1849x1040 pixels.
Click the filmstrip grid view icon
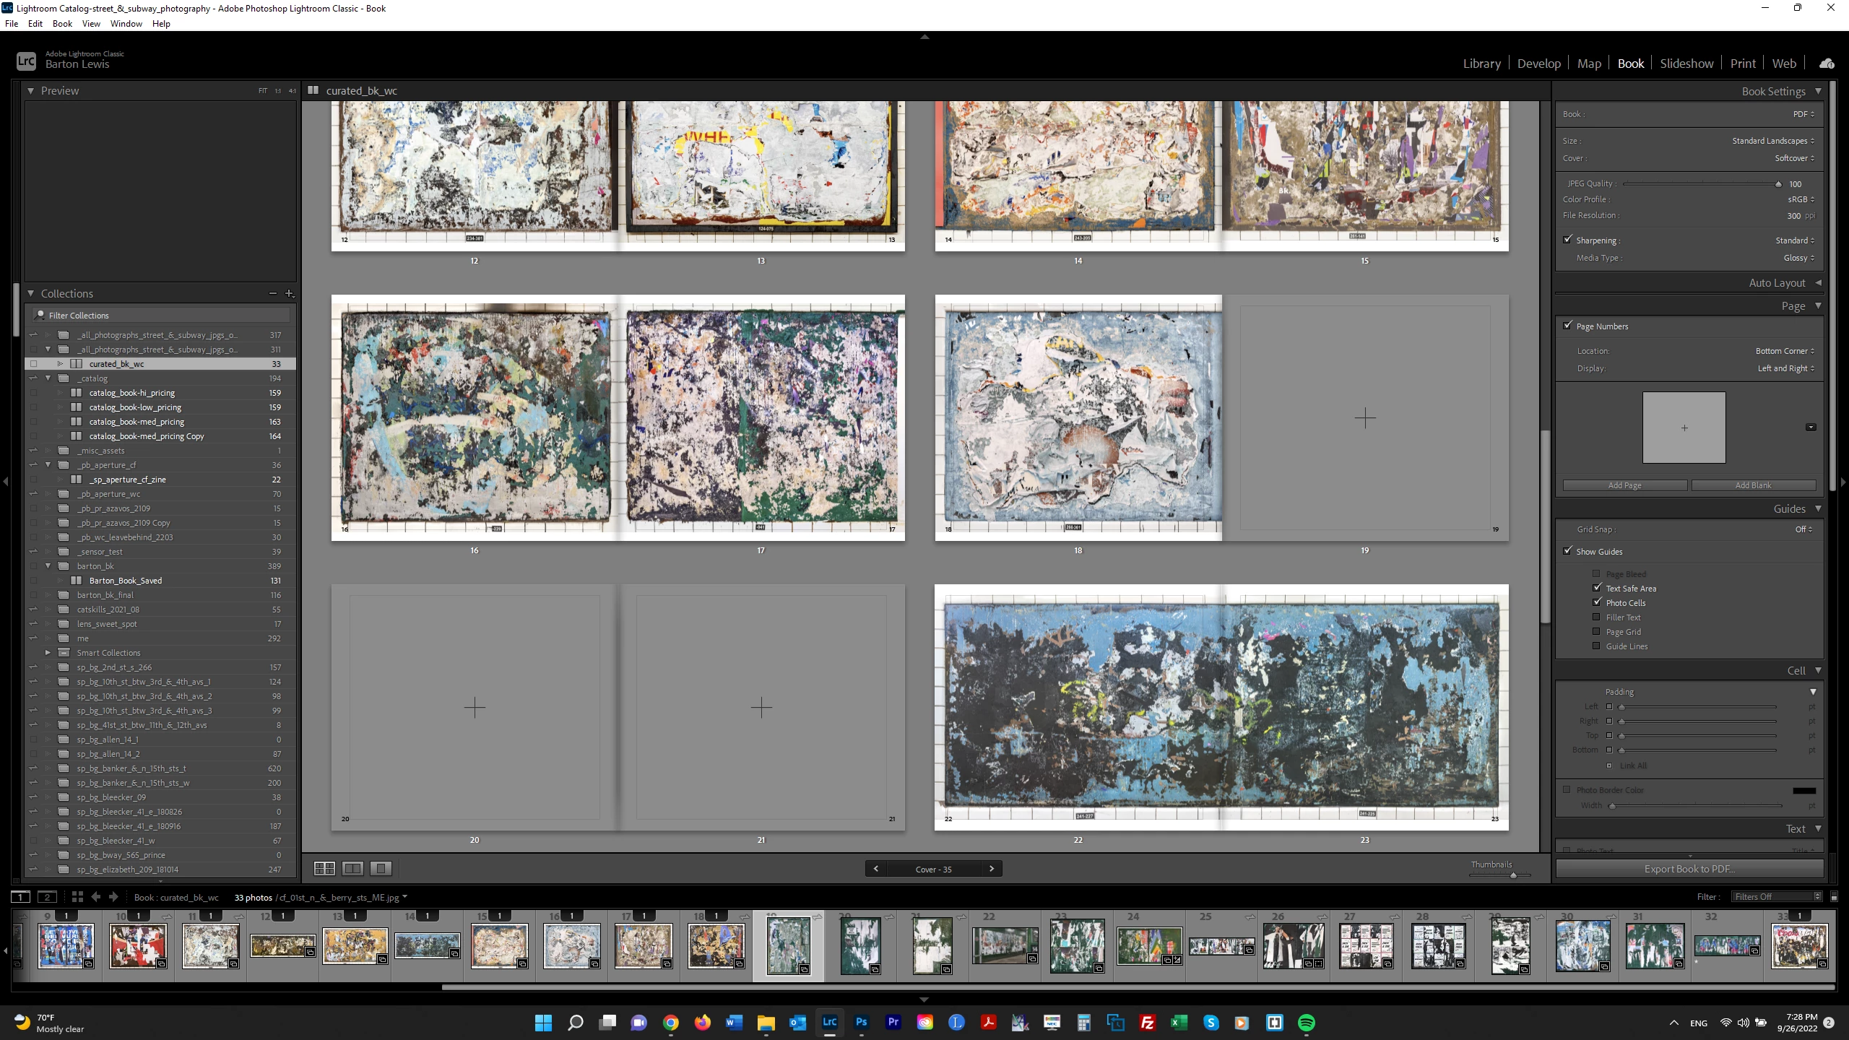(77, 897)
